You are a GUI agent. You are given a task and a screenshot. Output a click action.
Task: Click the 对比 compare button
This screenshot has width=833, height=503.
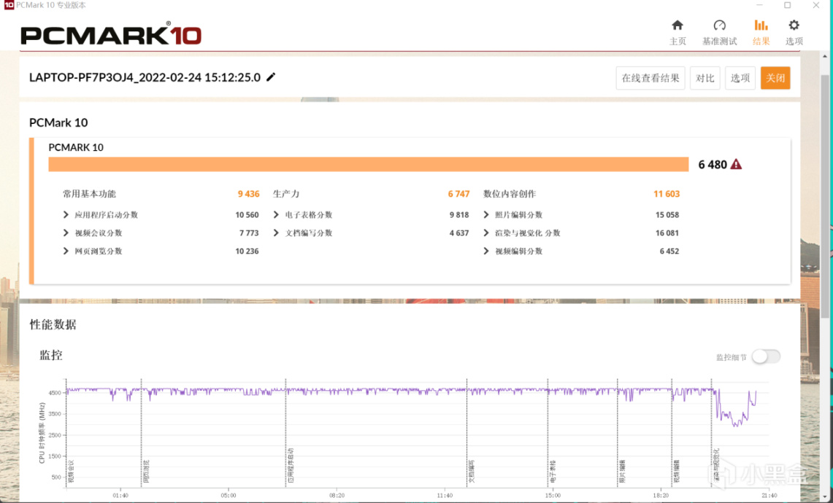coord(705,78)
